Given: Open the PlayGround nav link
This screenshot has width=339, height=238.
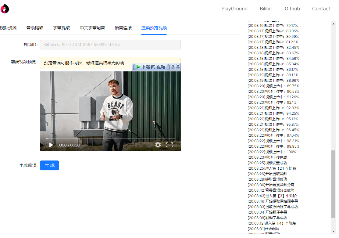Looking at the screenshot, I should [234, 9].
